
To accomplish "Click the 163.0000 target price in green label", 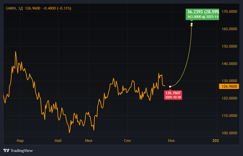I will (194, 17).
